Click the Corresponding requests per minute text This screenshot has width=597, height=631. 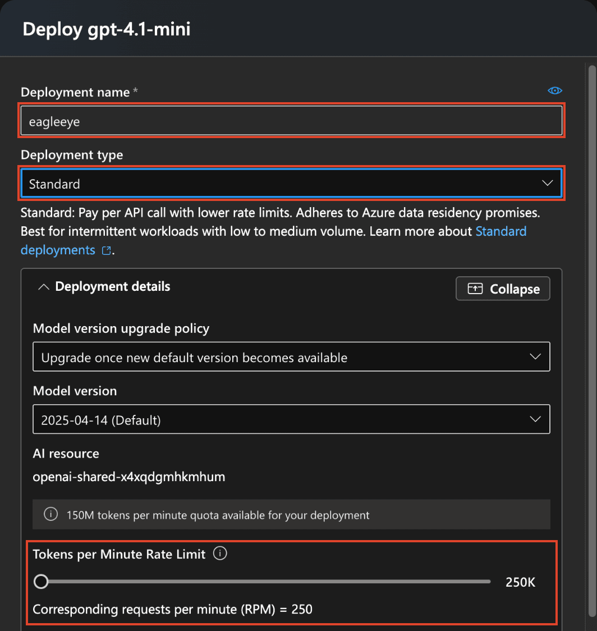pos(173,609)
